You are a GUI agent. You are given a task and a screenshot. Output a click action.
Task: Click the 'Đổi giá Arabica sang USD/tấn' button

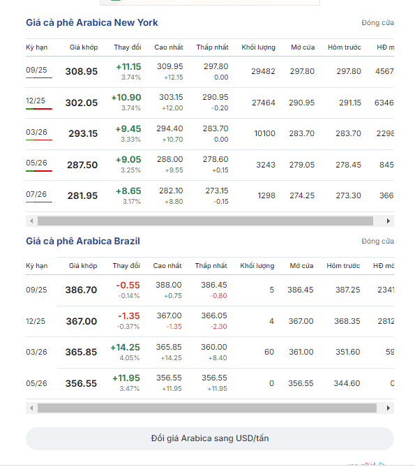coord(210,438)
